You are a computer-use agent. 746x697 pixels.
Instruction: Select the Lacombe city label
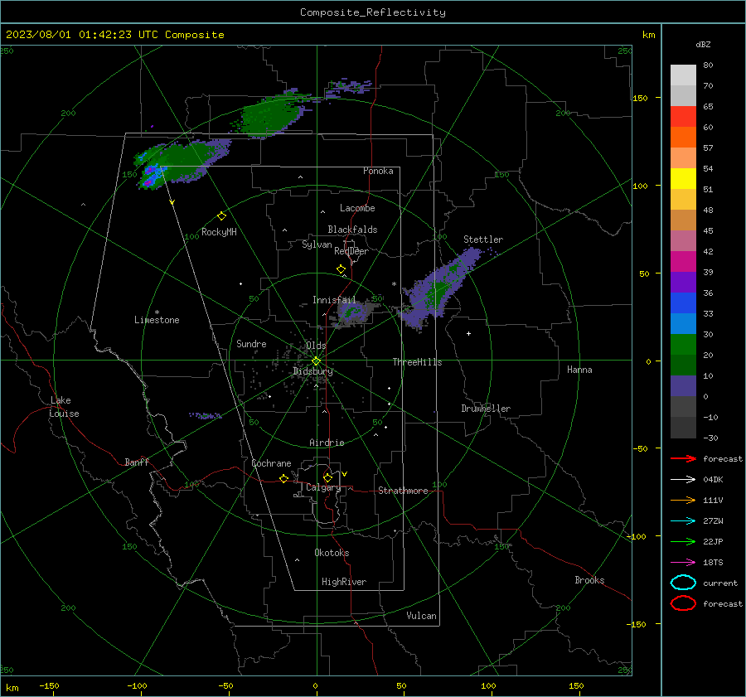point(357,208)
